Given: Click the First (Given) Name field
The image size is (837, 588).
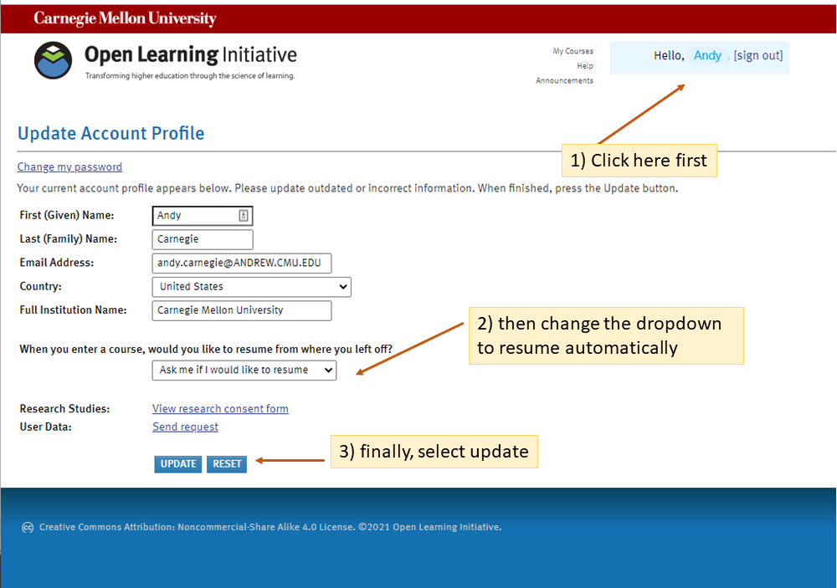Looking at the screenshot, I should 203,216.
